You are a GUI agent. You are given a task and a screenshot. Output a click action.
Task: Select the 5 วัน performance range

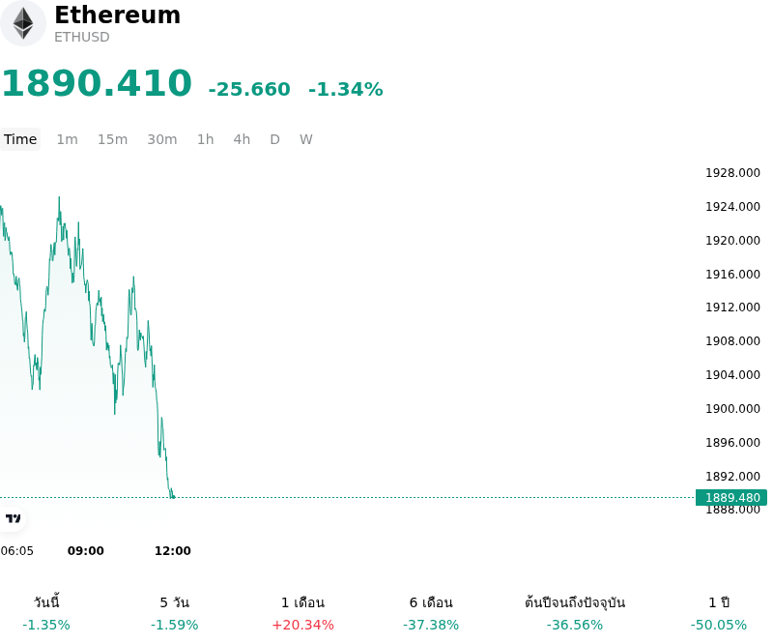click(175, 613)
